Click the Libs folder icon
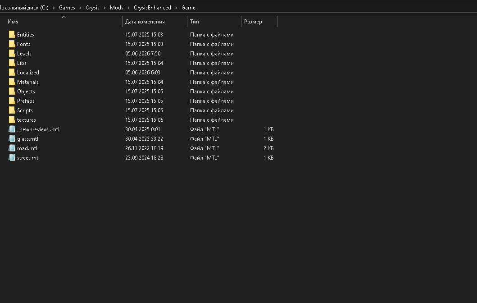 coord(12,63)
